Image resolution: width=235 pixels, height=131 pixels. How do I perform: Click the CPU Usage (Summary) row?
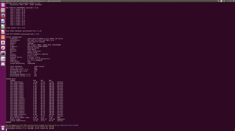pyautogui.click(x=37, y=114)
